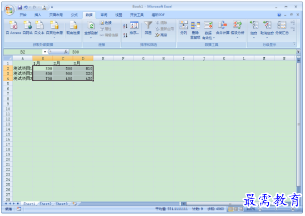This screenshot has width=305, height=216.
Task: Undo the last action
Action: click(x=26, y=8)
